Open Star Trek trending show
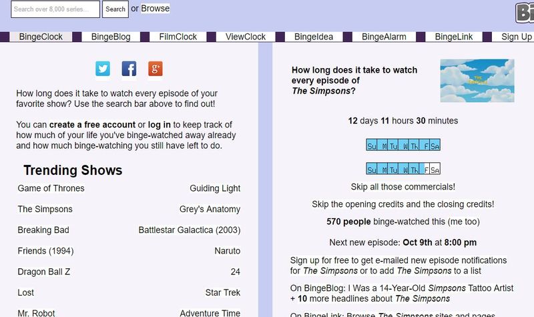534x317 pixels. coord(223,292)
